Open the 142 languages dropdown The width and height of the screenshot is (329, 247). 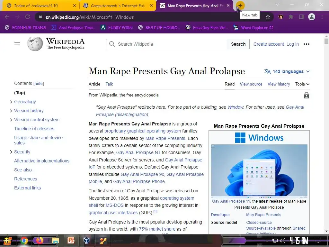(x=287, y=71)
